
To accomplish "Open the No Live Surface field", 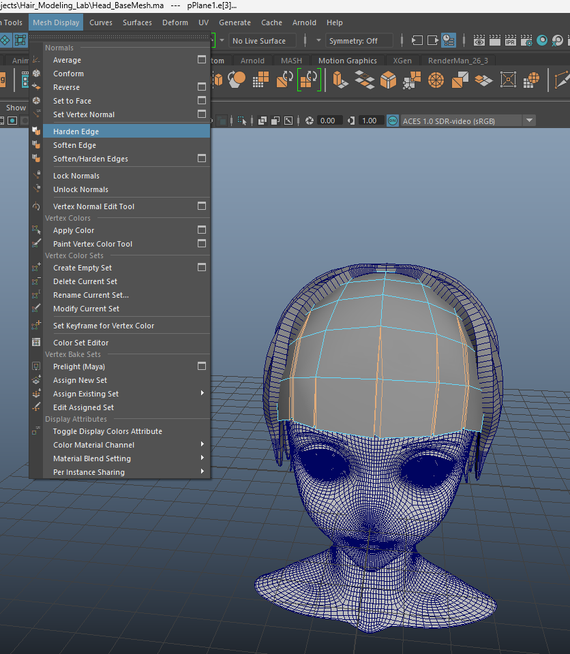I will 262,41.
